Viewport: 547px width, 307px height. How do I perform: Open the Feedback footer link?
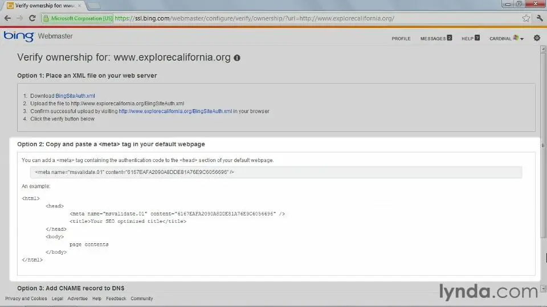click(116, 298)
